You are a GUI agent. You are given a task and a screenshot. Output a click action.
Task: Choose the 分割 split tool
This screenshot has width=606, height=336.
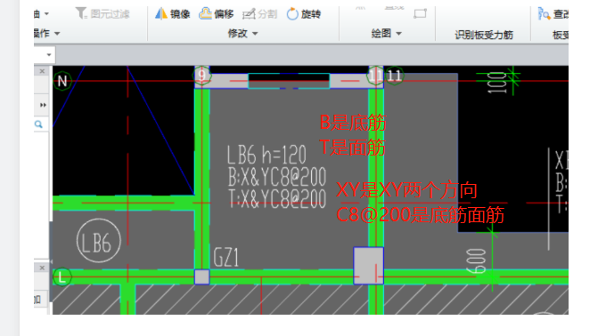(259, 14)
